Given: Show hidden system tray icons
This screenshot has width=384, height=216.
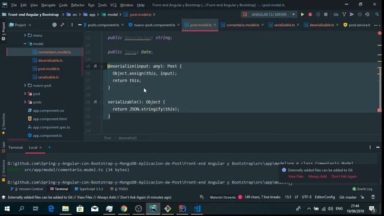Looking at the screenshot, I should coord(309,209).
